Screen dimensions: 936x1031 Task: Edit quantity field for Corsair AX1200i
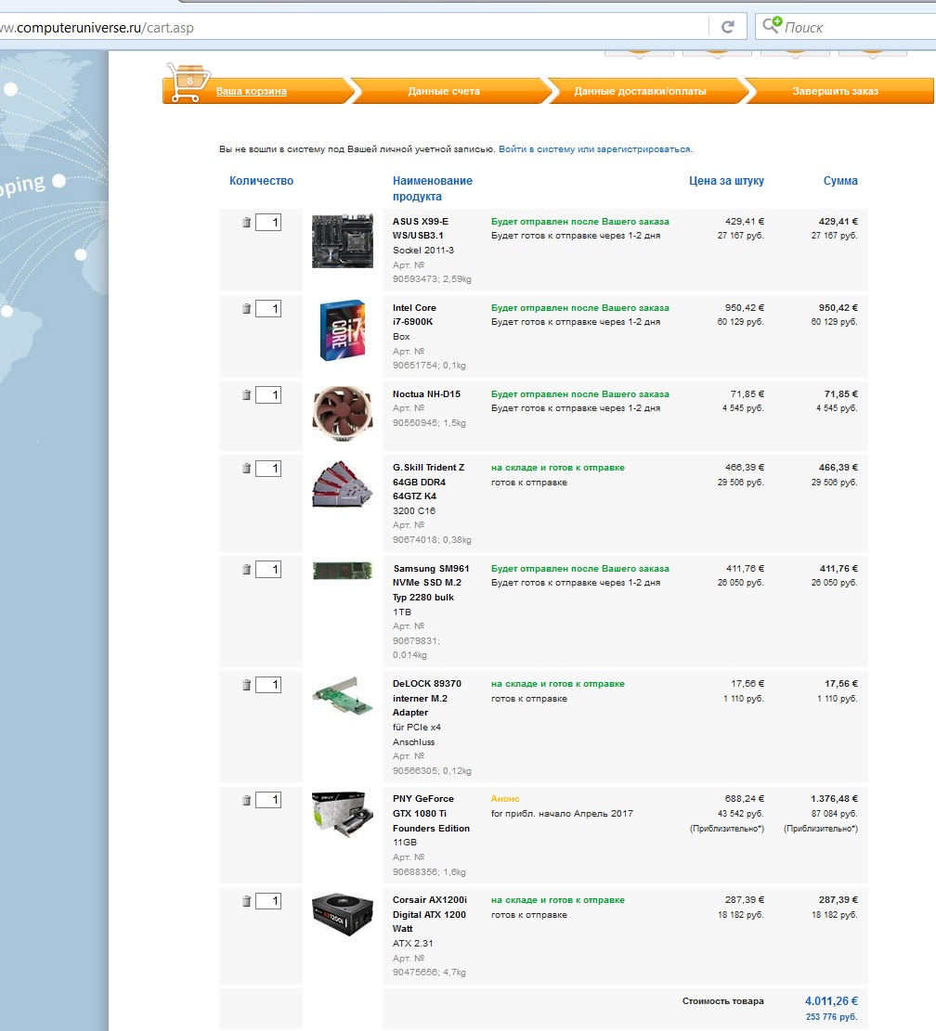[268, 901]
